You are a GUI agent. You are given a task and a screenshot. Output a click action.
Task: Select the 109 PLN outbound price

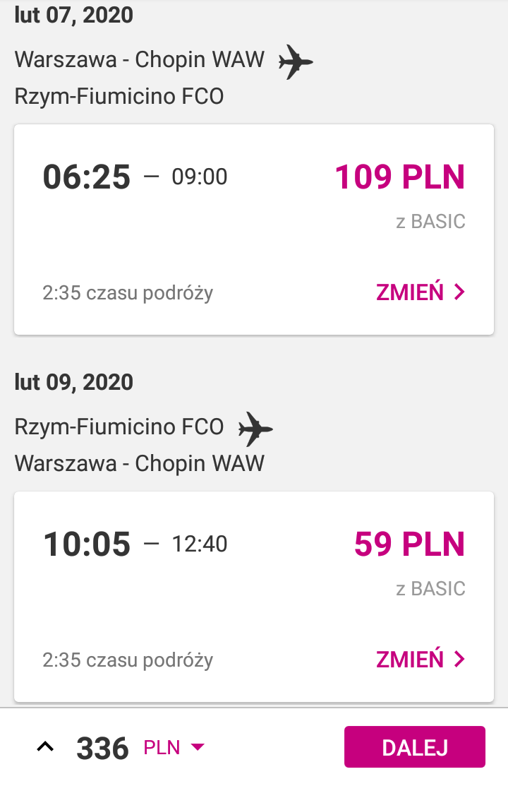point(400,177)
